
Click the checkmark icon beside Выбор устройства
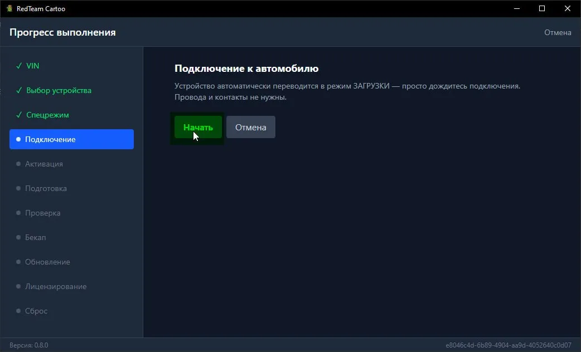coord(19,90)
